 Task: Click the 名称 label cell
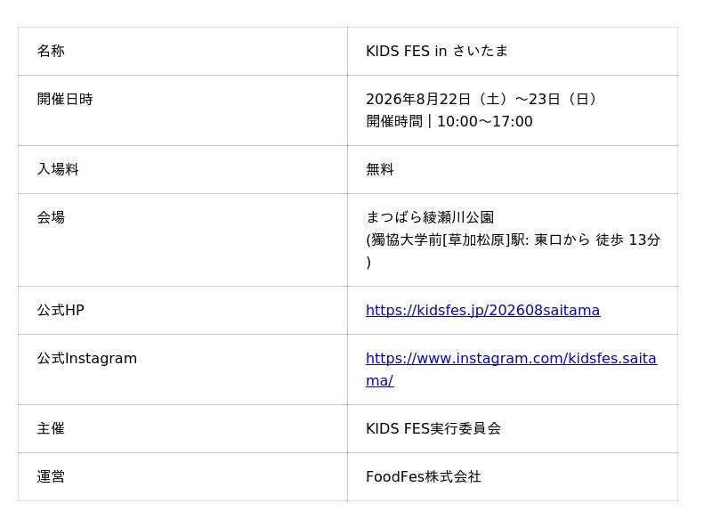[182, 51]
